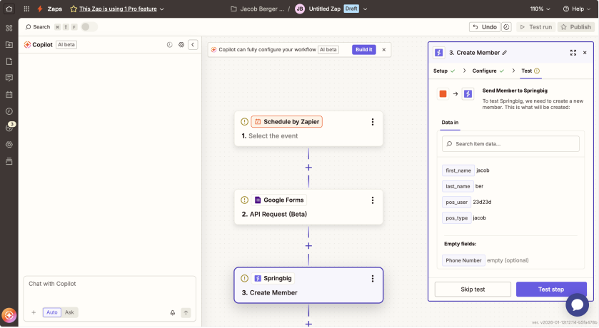Open the status sidebar icon with badge 3
The width and height of the screenshot is (599, 328).
tap(9, 128)
